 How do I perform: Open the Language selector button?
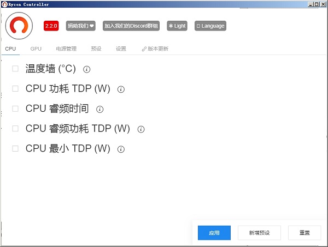pyautogui.click(x=210, y=26)
